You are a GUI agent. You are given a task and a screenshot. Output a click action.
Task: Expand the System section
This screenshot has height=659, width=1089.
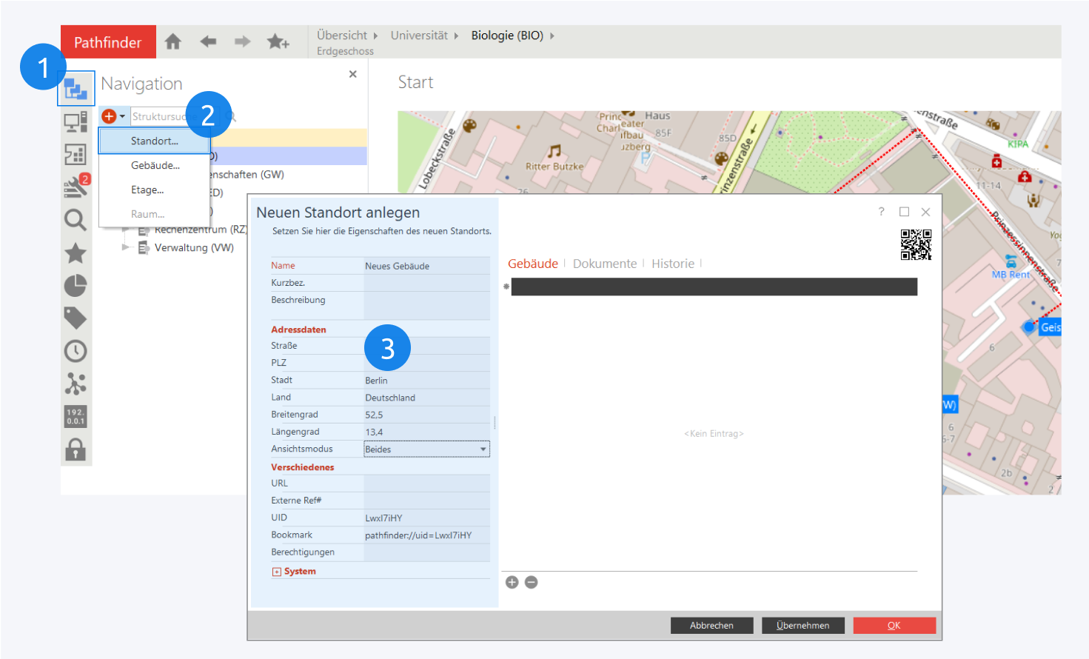tap(277, 572)
